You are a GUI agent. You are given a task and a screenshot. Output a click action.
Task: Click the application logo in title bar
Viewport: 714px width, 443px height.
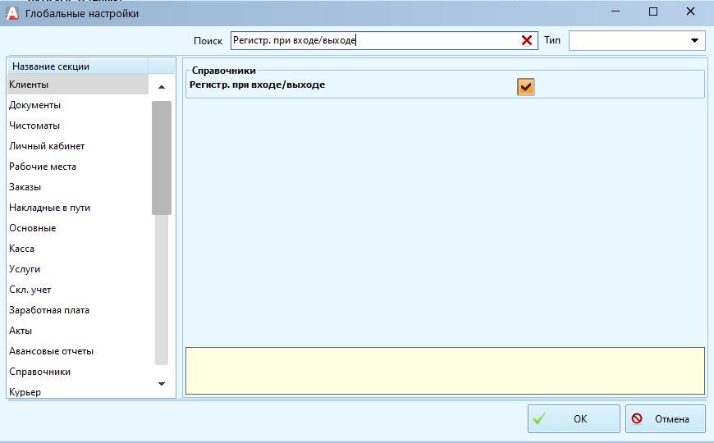(12, 13)
